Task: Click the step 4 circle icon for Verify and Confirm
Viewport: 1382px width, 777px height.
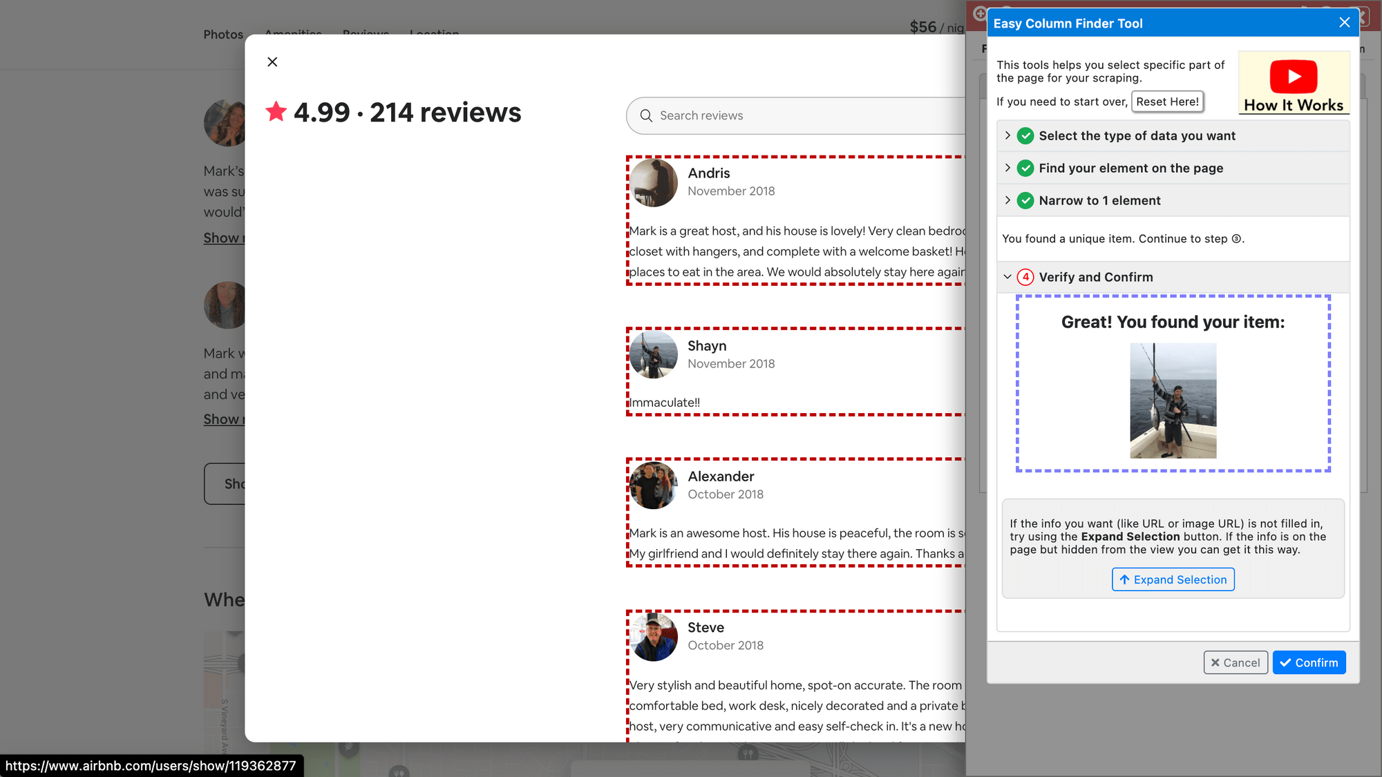Action: point(1026,278)
